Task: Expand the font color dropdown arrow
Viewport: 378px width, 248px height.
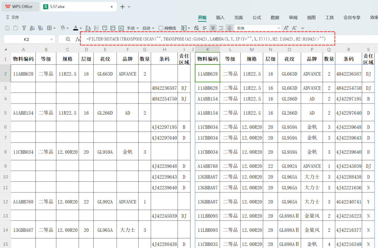Action: 81,28
